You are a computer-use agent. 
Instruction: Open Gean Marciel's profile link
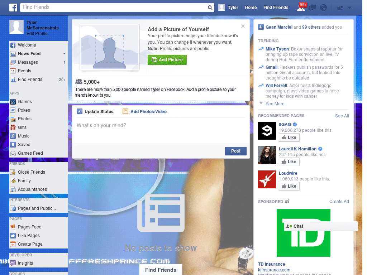click(279, 27)
